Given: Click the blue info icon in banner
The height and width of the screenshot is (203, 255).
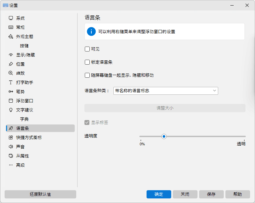Looking at the screenshot, I should [x=91, y=31].
